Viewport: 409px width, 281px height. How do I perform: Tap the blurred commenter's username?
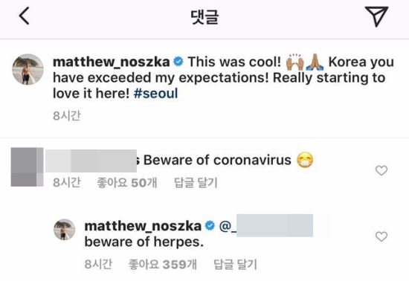point(91,161)
